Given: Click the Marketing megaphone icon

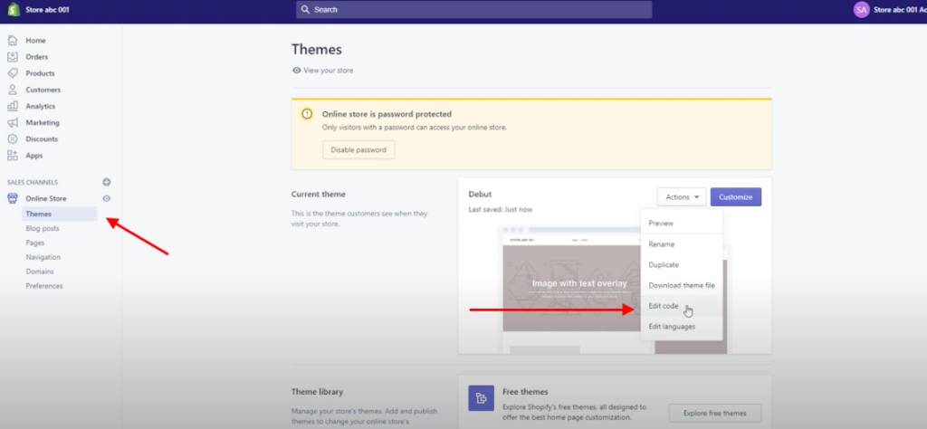Looking at the screenshot, I should coord(13,123).
